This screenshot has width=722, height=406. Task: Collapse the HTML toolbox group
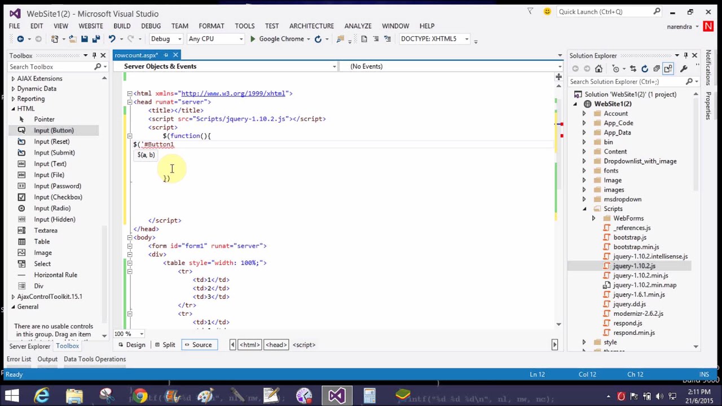coord(13,109)
